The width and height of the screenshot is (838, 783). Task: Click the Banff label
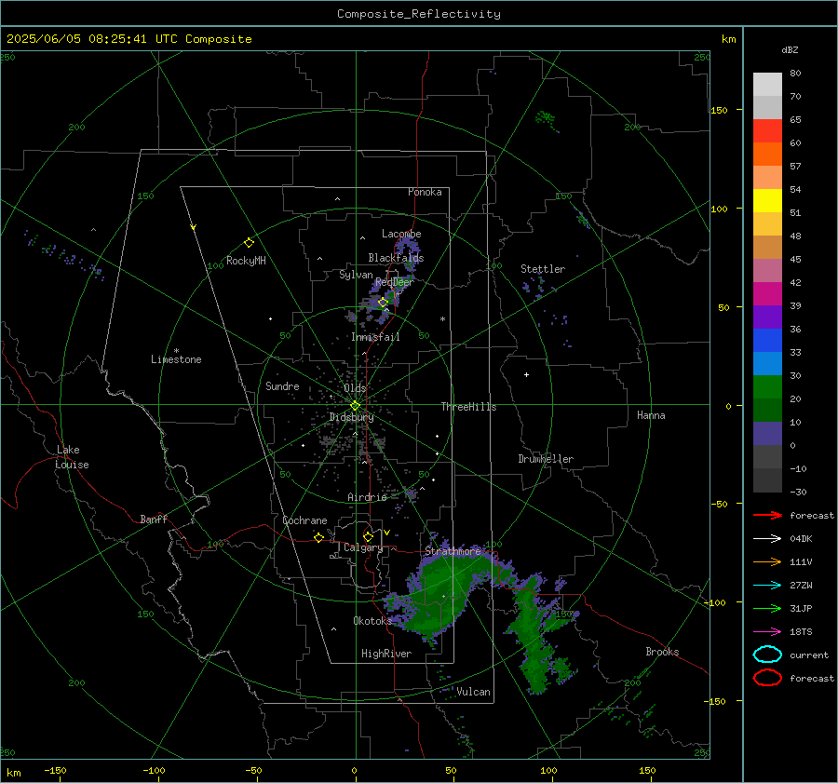[154, 519]
